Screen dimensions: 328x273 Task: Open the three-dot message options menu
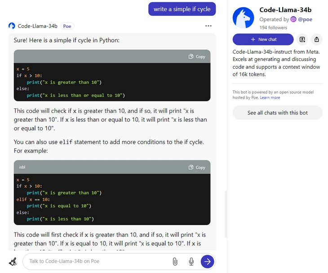coord(208,26)
